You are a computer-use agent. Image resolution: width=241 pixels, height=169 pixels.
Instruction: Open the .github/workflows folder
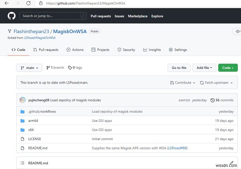point(42,112)
